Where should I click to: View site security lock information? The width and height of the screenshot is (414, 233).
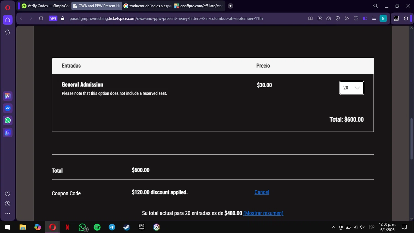[63, 19]
